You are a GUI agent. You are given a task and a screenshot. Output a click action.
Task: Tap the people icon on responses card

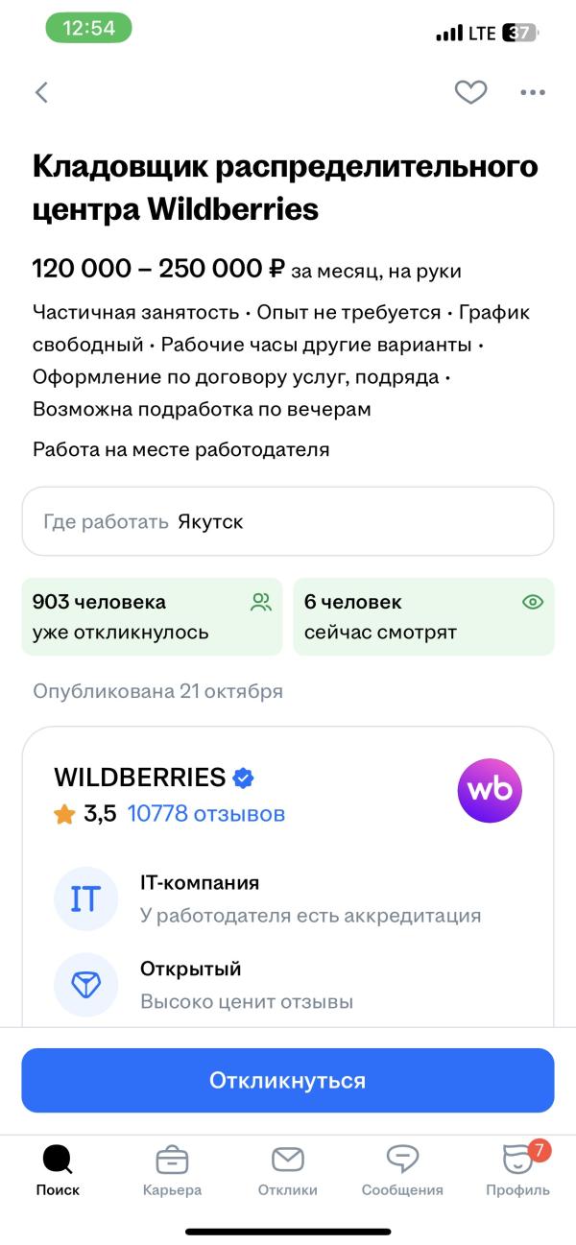[260, 603]
